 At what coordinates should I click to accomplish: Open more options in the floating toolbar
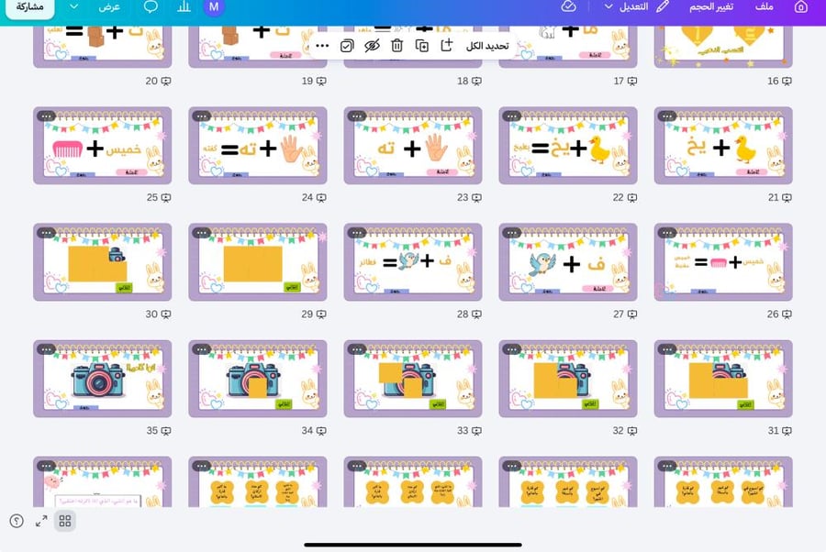(322, 46)
